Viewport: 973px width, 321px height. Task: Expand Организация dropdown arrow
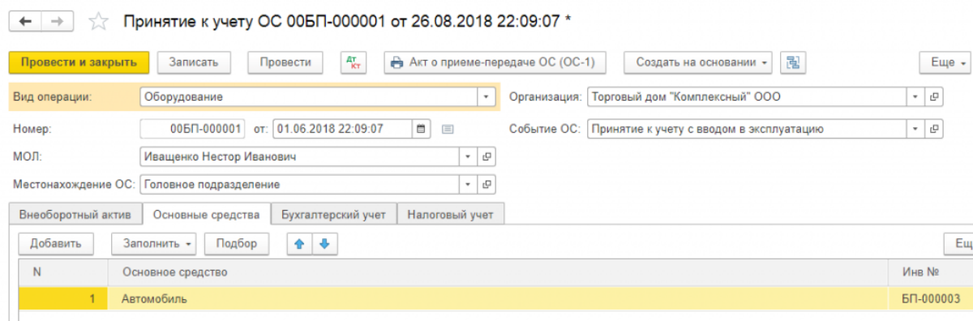916,97
